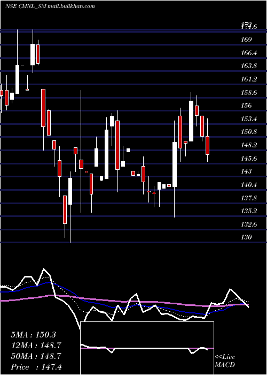Select the 132.6 price axis label
Image resolution: width=267 pixels, height=375 pixels.
[x=249, y=224]
